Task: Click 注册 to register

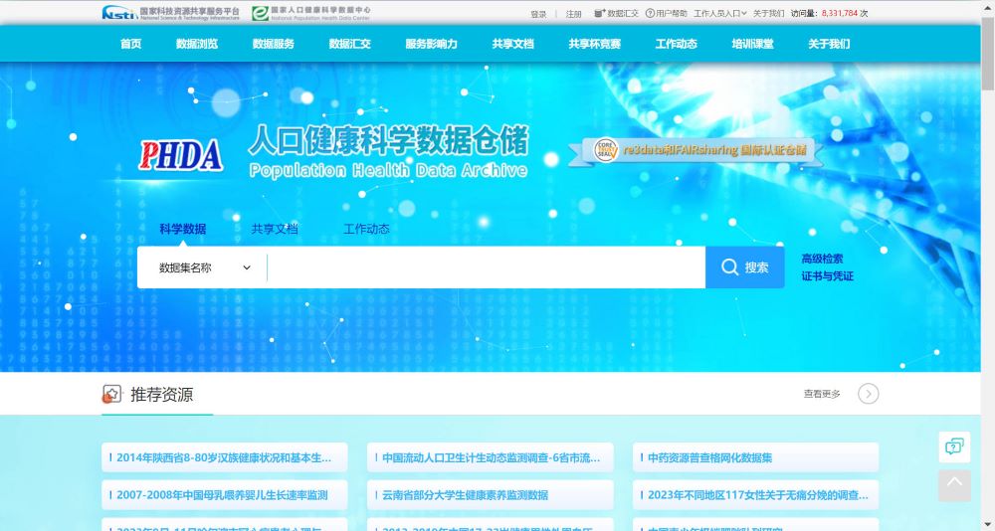Action: (x=574, y=14)
